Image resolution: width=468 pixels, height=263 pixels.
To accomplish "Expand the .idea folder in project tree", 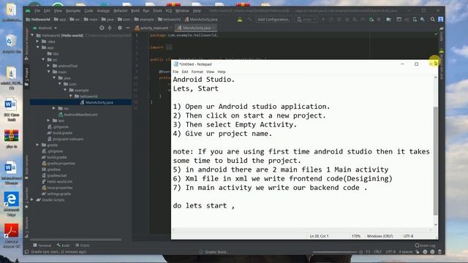I will pyautogui.click(x=37, y=42).
